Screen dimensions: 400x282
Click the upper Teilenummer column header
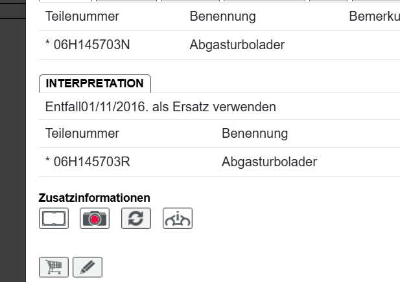coord(82,16)
